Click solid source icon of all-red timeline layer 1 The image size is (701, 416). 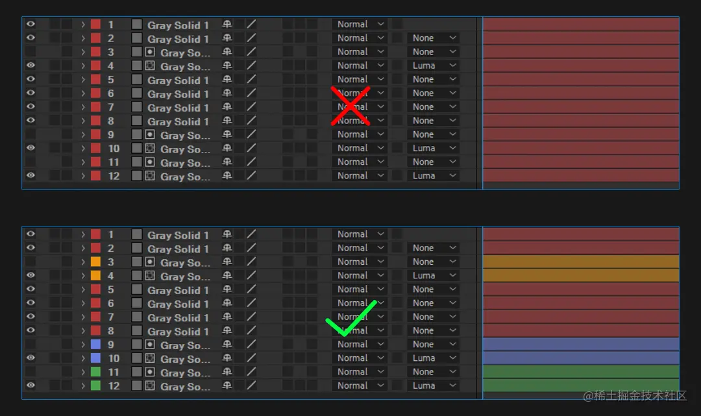pos(137,24)
